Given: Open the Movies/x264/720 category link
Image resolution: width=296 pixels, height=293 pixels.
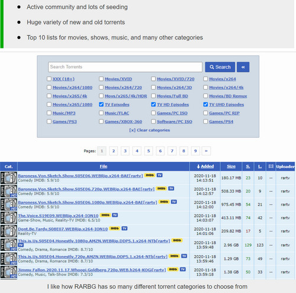Looking at the screenshot, I should pyautogui.click(x=123, y=87).
